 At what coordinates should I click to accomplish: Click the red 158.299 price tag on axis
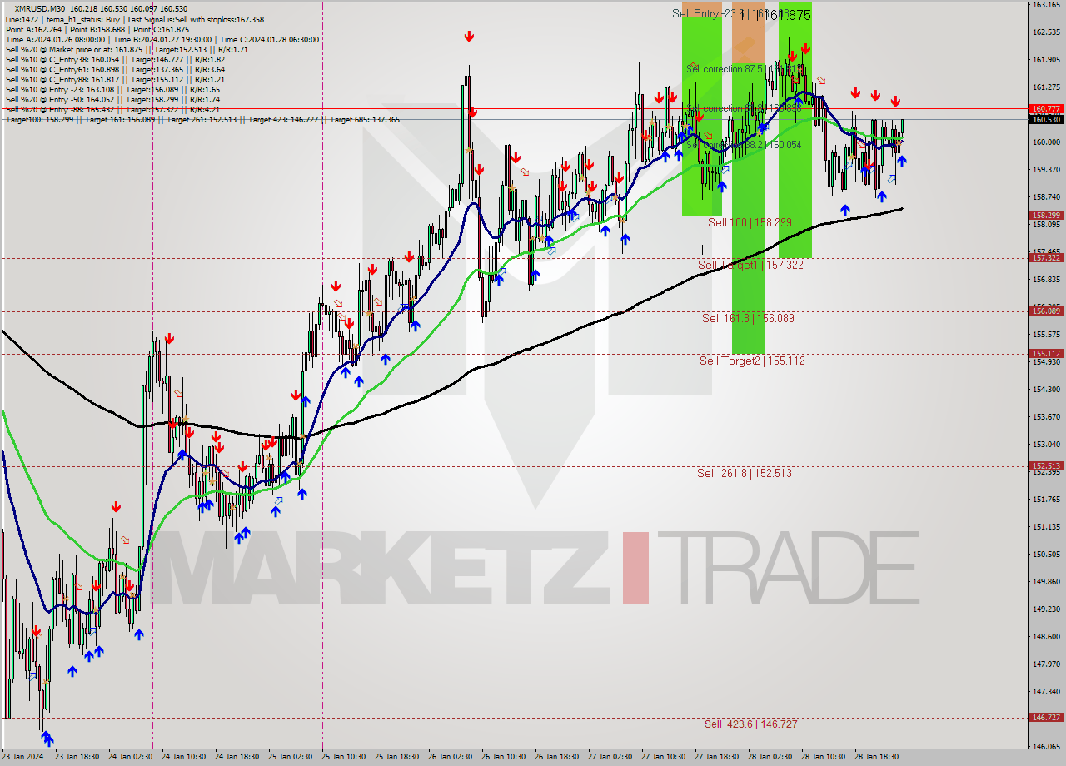[x=1046, y=216]
